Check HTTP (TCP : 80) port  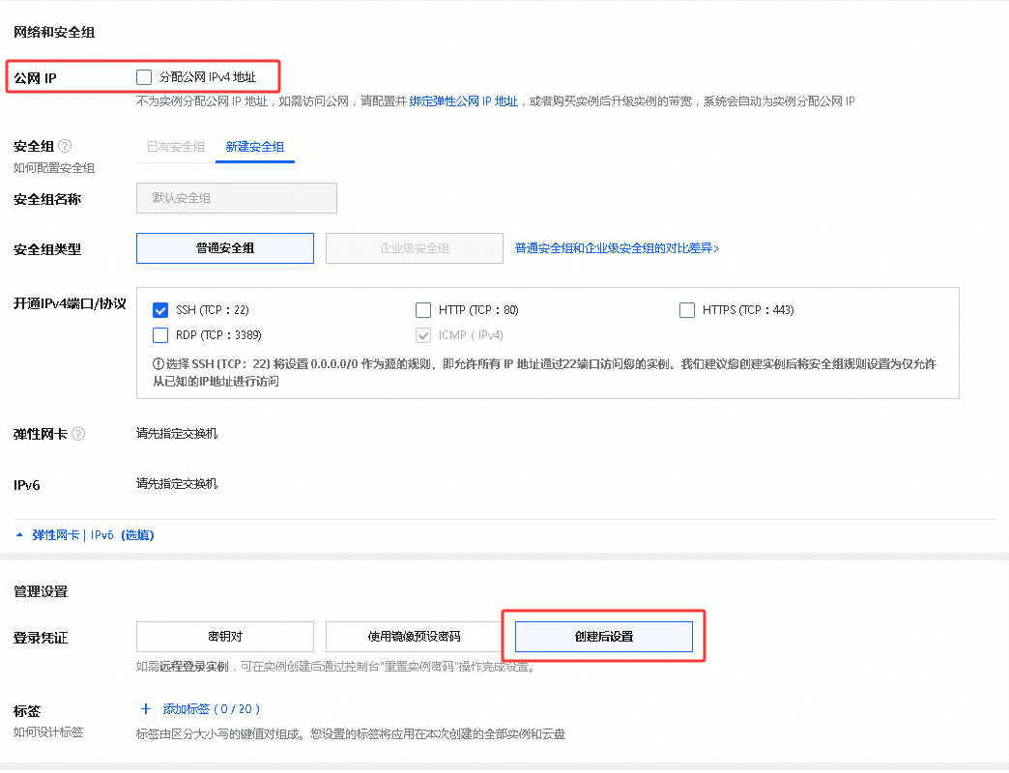[x=423, y=310]
